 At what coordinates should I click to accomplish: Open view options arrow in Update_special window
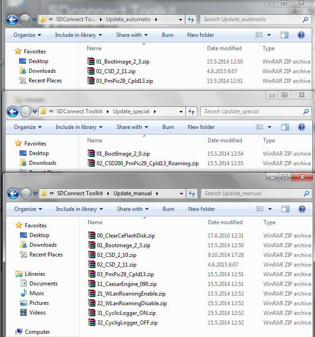point(269,127)
